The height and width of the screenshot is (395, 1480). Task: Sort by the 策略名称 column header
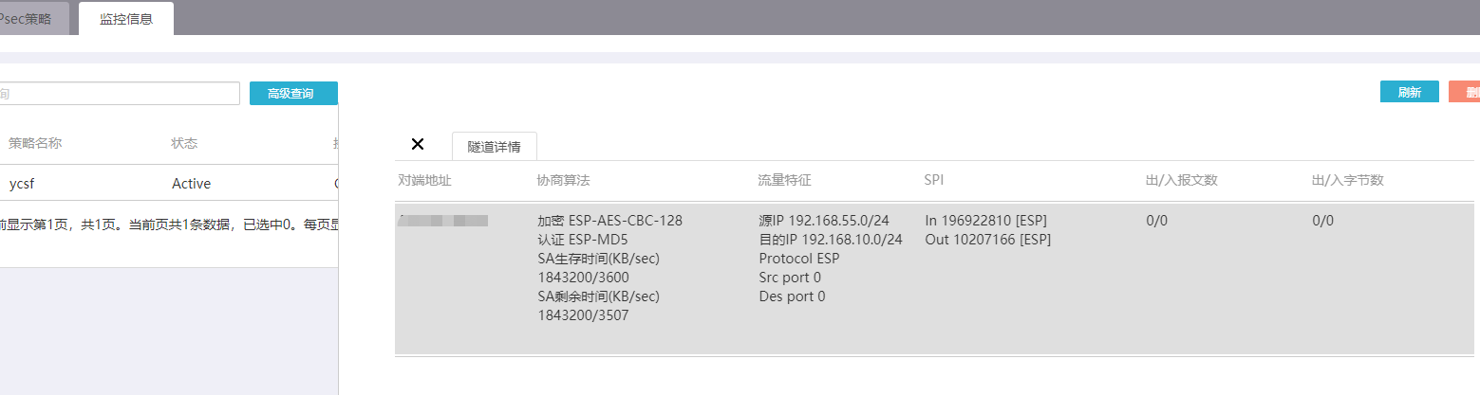(x=35, y=143)
